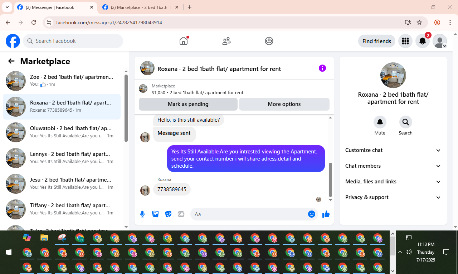Expand the Chat members section
The image size is (458, 274).
(393, 166)
